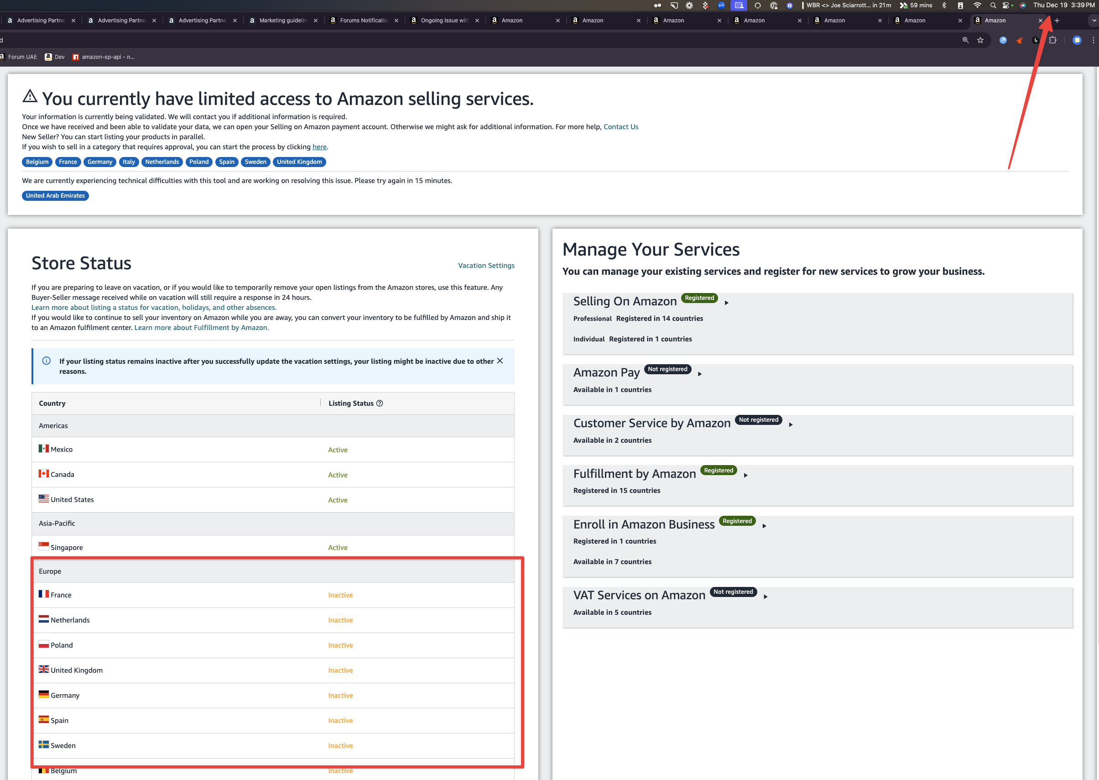Click the blue P extension icon

click(x=1003, y=40)
